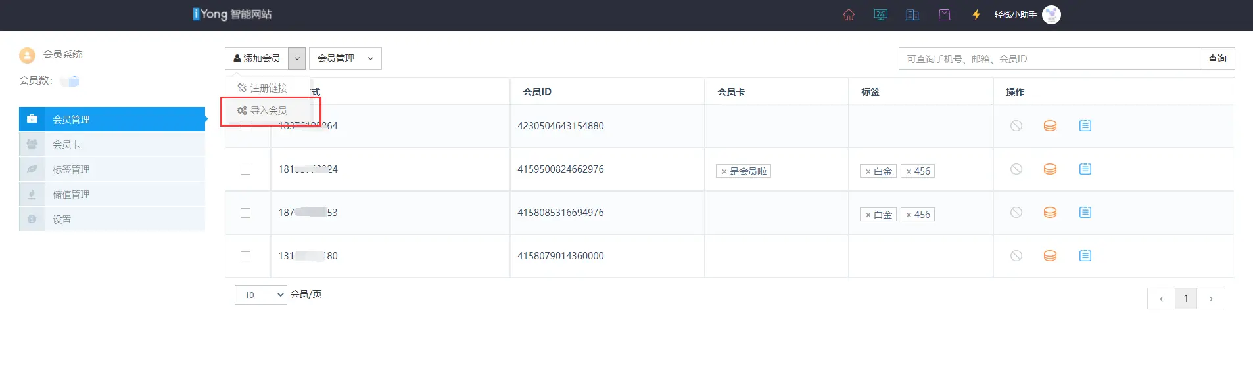
Task: Open 储值管理 in the left sidebar
Action: (x=71, y=194)
